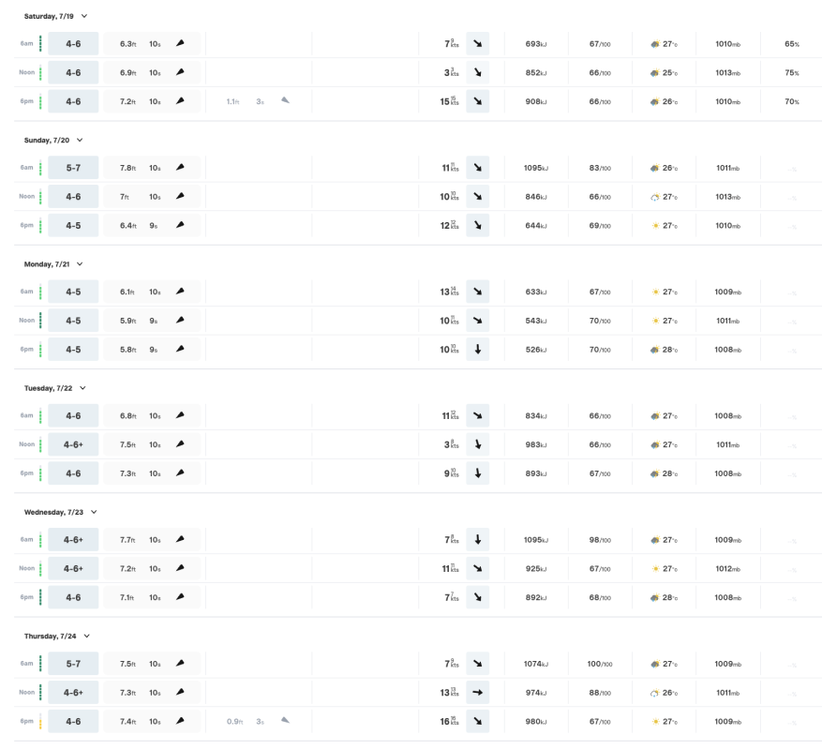Viewport: 822px width, 750px height.
Task: Click the Thursday 6pm yellow rating bar
Action: [x=40, y=722]
